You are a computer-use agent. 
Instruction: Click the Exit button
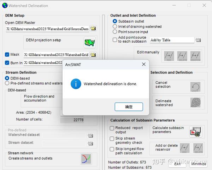177,164
